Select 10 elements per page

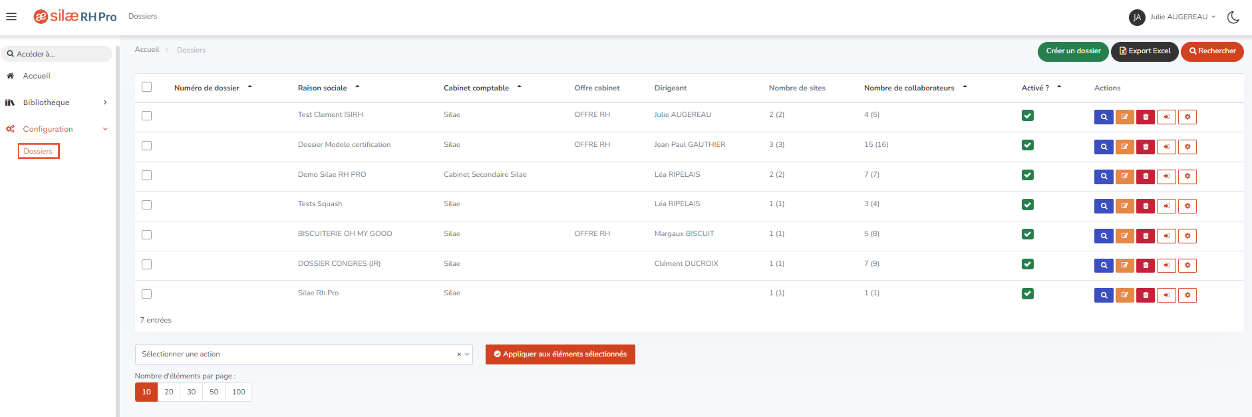tap(146, 392)
